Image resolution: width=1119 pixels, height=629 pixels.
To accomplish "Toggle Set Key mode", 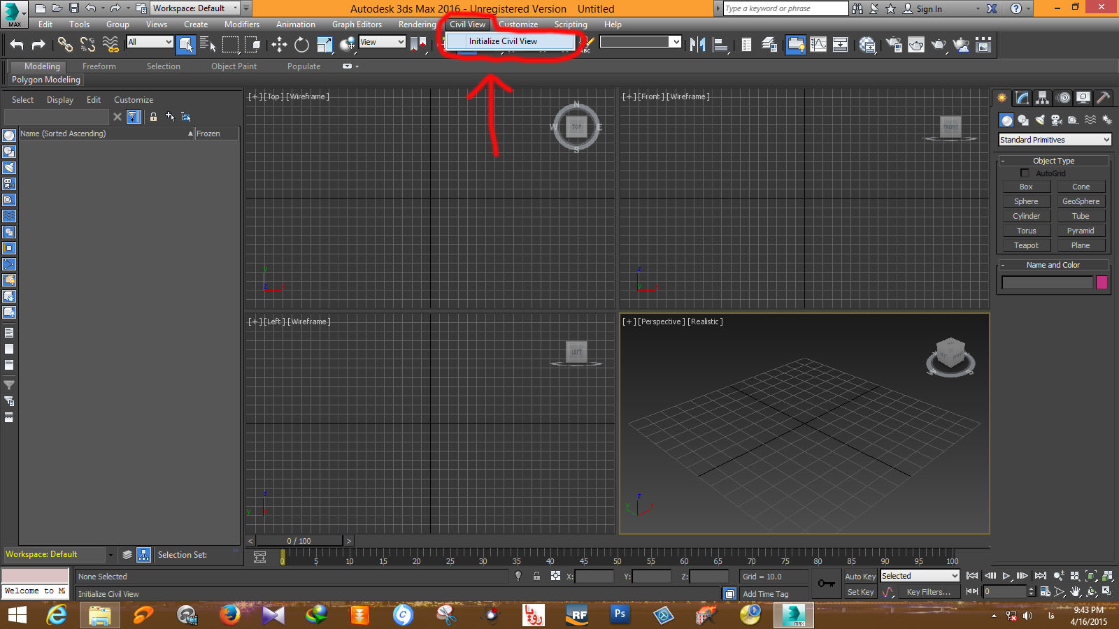I will [x=860, y=592].
